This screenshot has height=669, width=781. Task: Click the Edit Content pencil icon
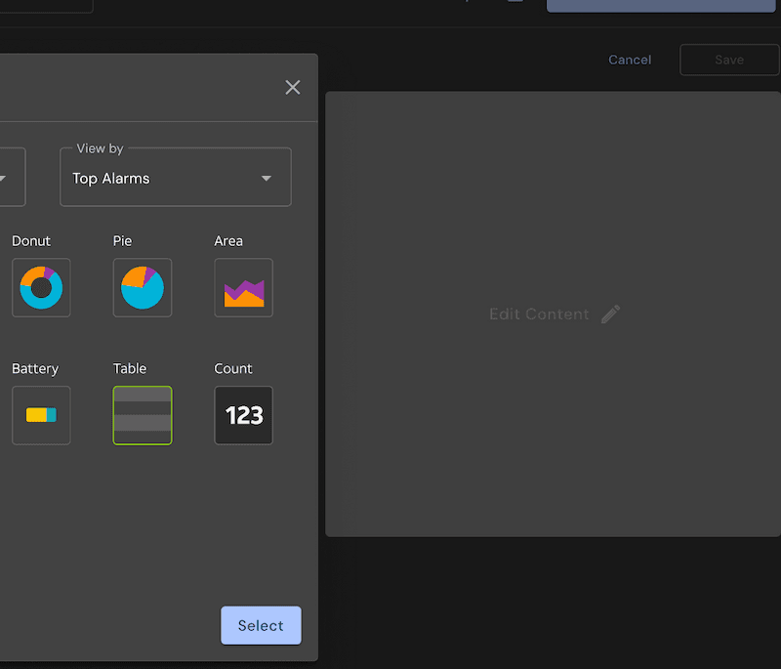pyautogui.click(x=612, y=314)
